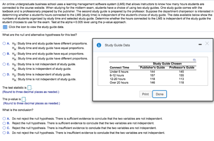Click the 'Click the icon to view the study guide data' link
This screenshot has height=141, width=214.
point(36,27)
